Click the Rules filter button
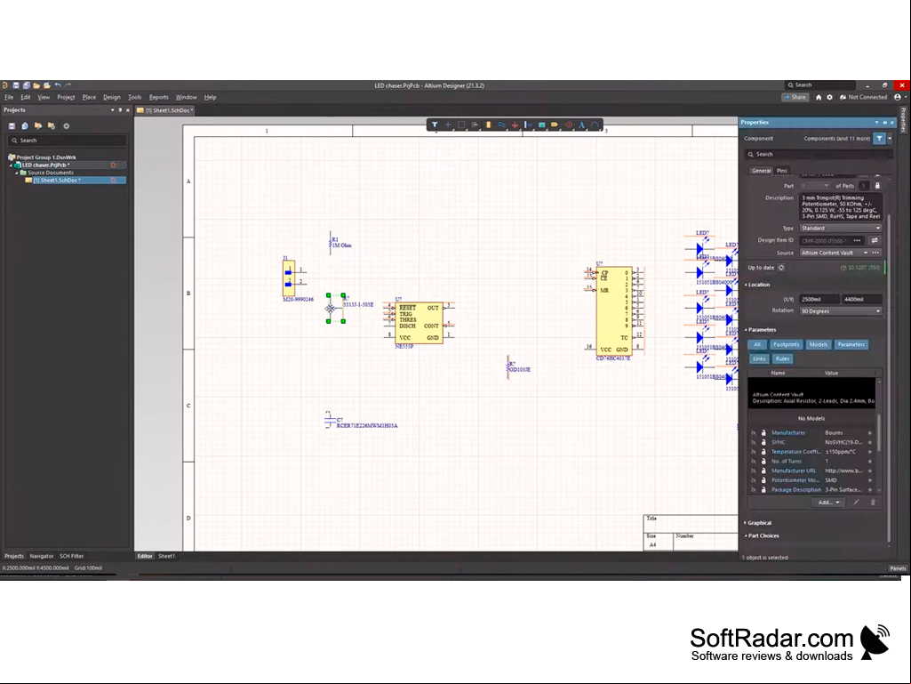The image size is (911, 684). pyautogui.click(x=783, y=358)
